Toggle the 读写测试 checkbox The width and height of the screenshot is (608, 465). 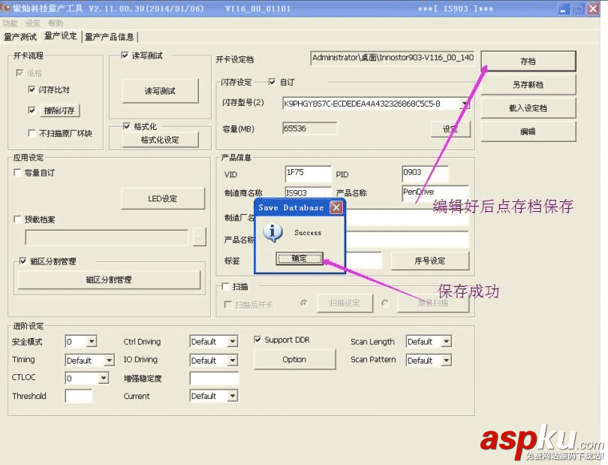click(125, 56)
